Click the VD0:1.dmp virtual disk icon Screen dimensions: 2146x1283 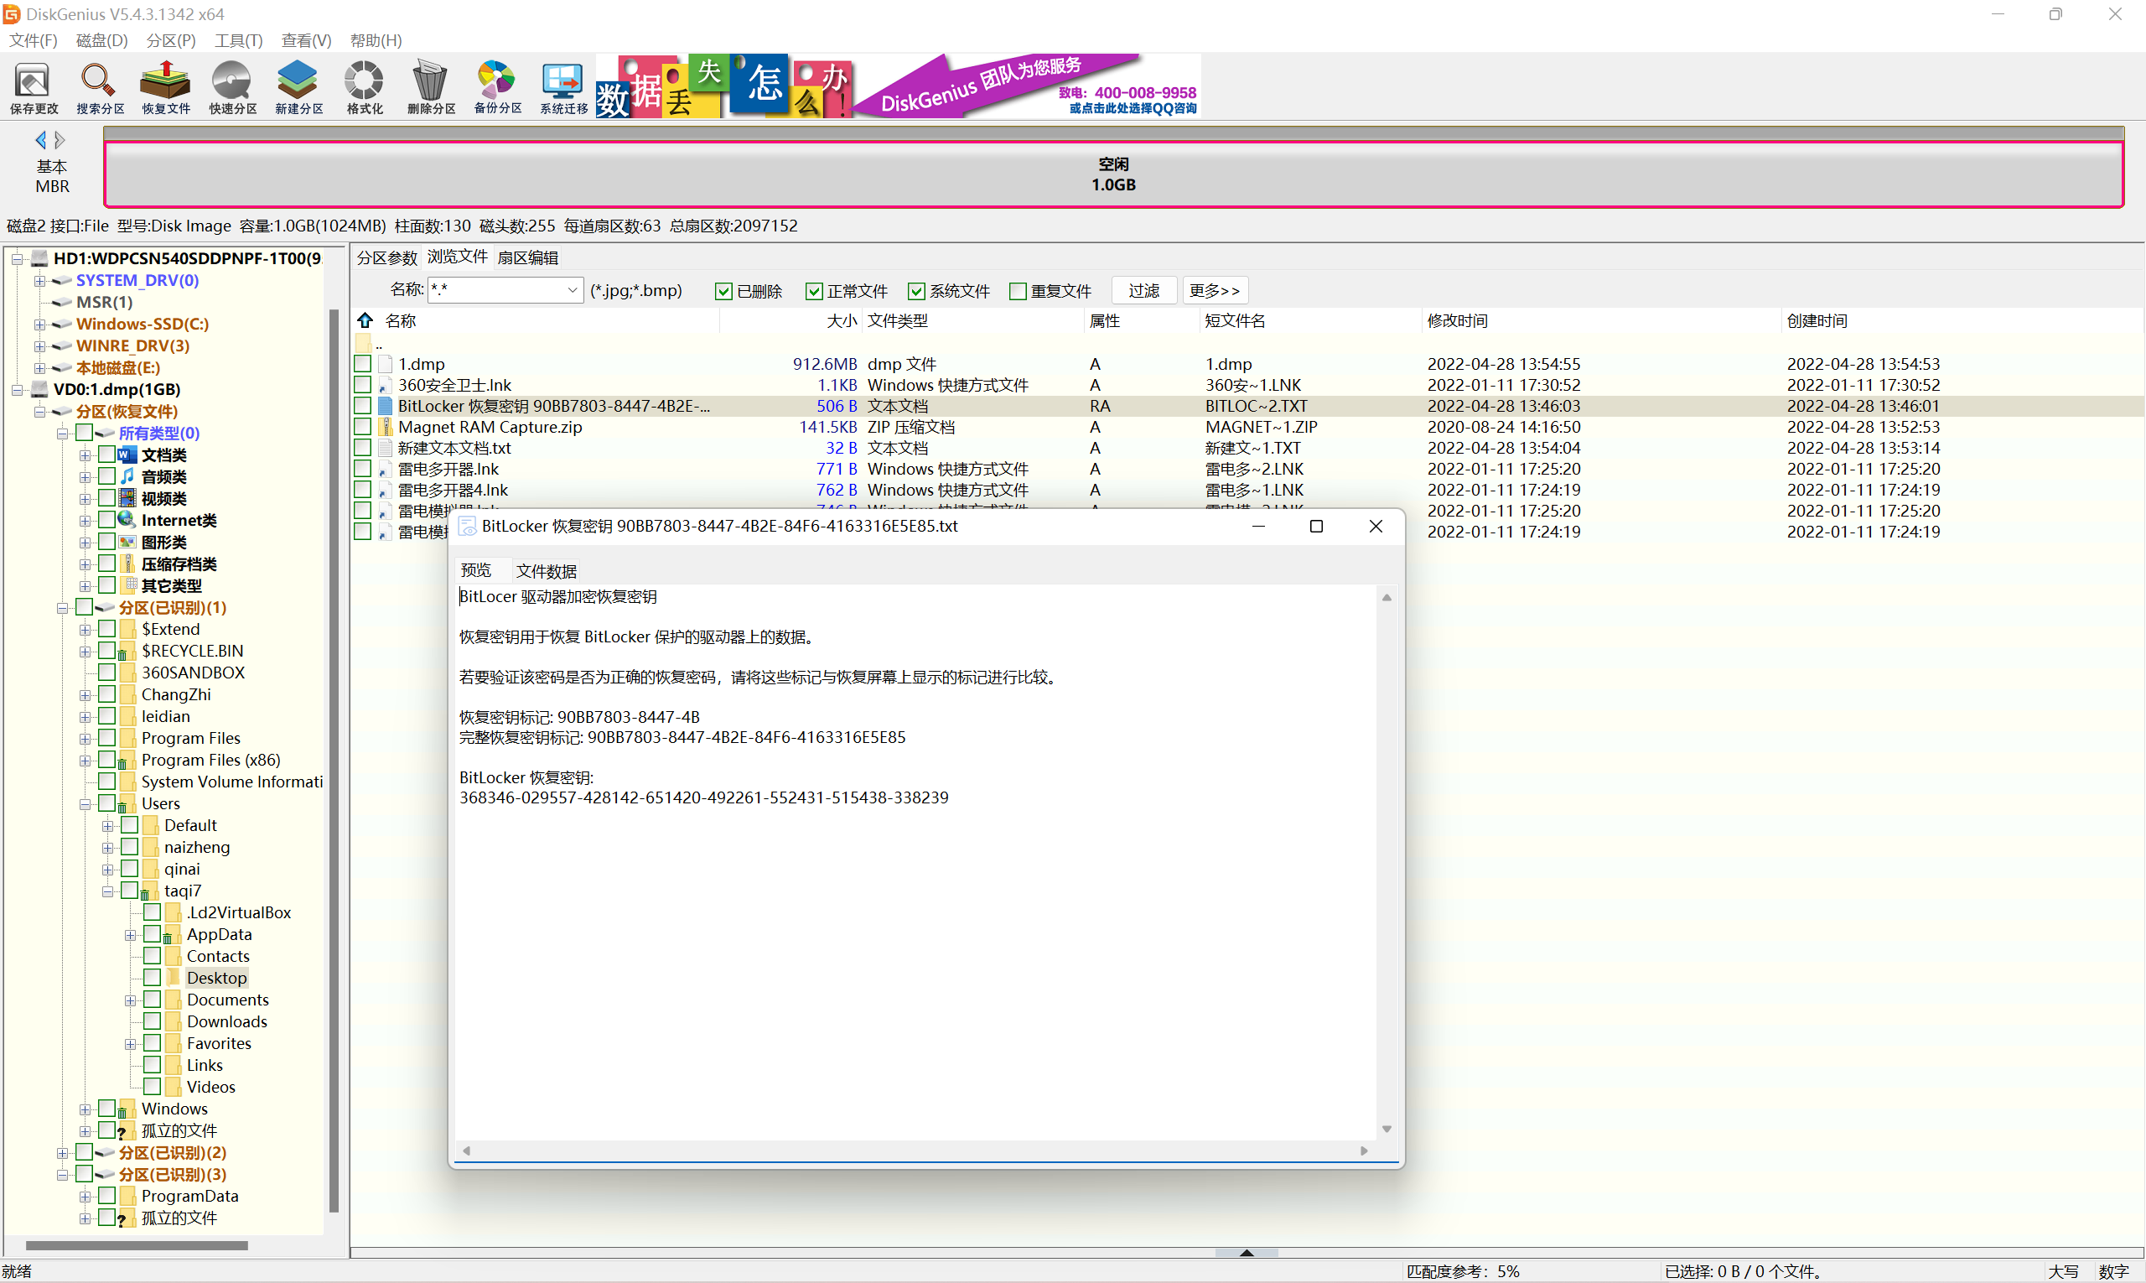click(x=39, y=389)
